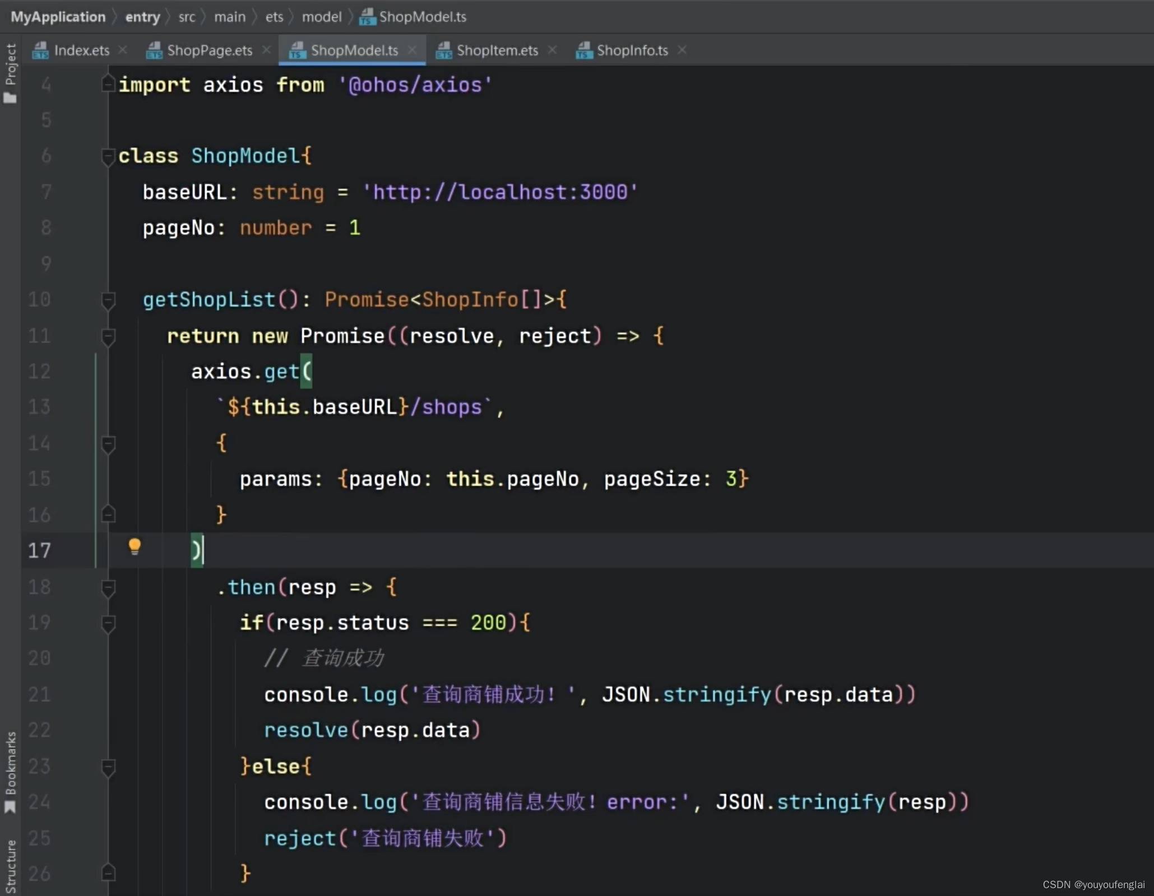Click entry in the breadcrumb path
This screenshot has height=896, width=1154.
[142, 17]
